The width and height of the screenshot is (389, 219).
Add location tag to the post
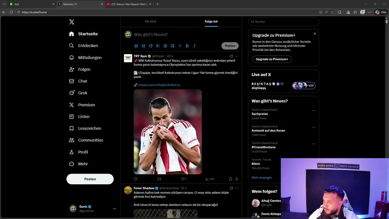pos(180,46)
